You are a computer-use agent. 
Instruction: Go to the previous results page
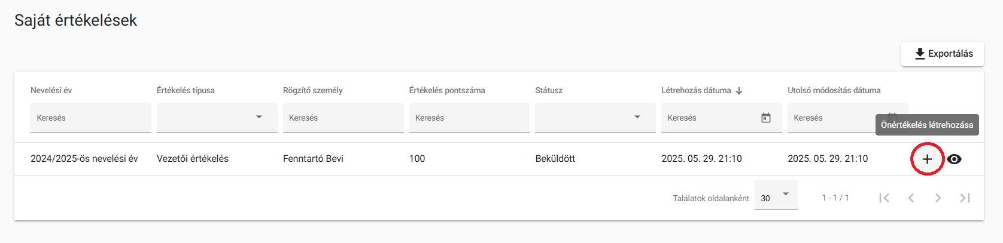pos(911,198)
